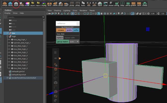The height and width of the screenshot is (103, 167).
Task: Apply the checker shelf tool
Action: 111,4
